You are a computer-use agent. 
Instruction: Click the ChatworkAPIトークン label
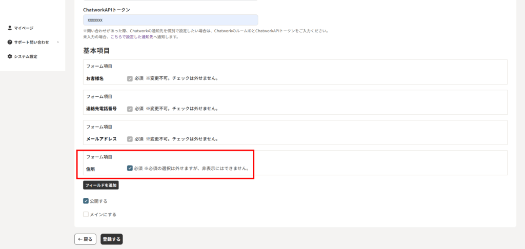pos(107,10)
